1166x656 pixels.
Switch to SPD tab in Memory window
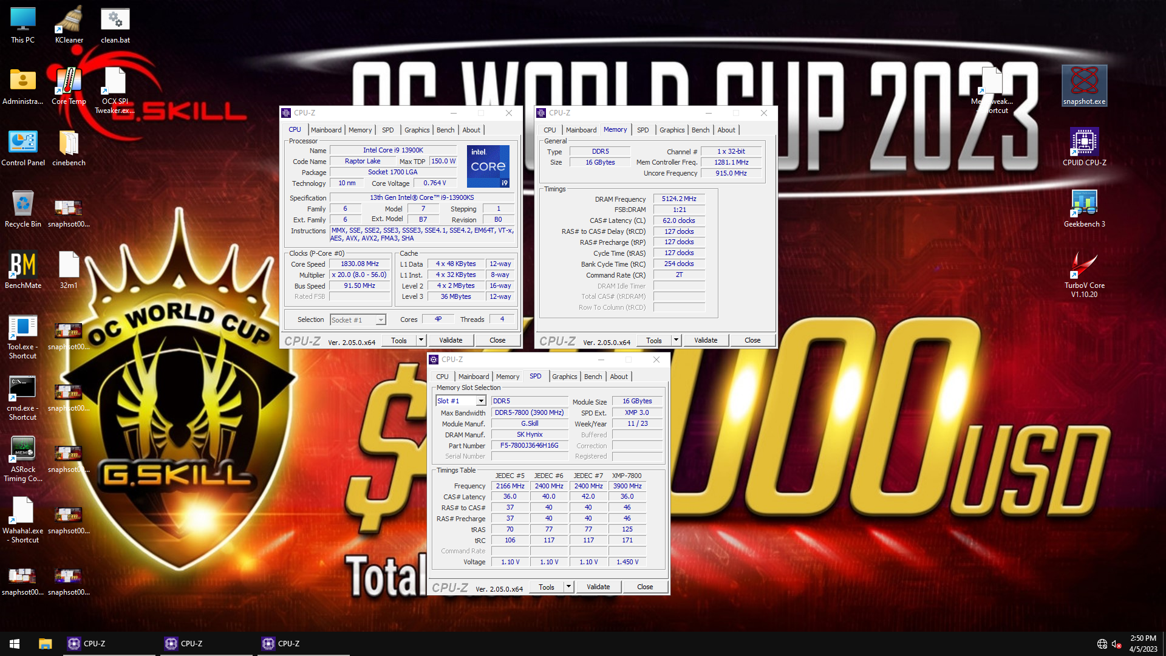coord(643,130)
